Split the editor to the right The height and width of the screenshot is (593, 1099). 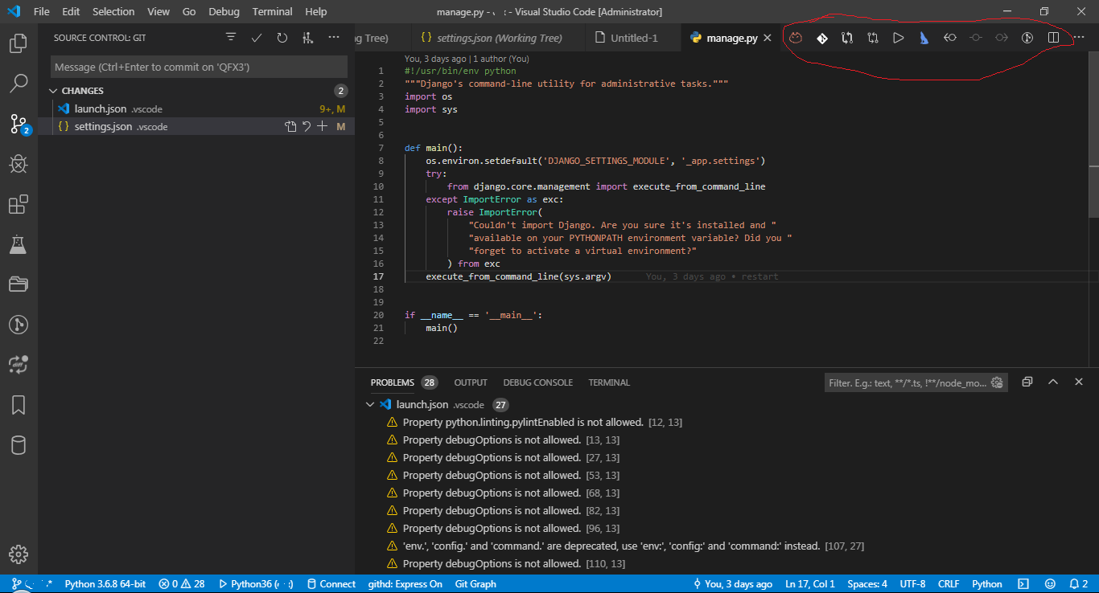pos(1053,38)
